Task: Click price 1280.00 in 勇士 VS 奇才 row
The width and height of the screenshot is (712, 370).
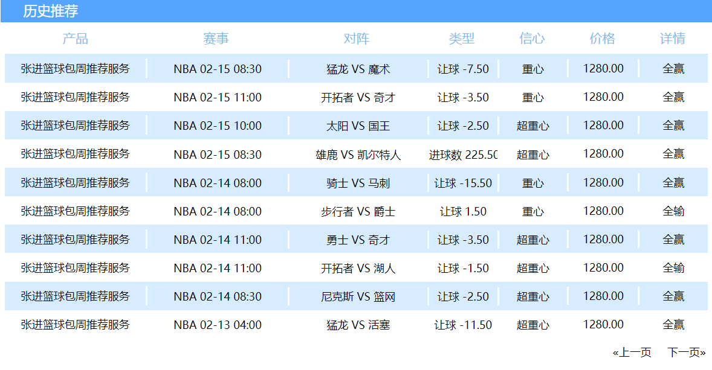Action: 603,239
